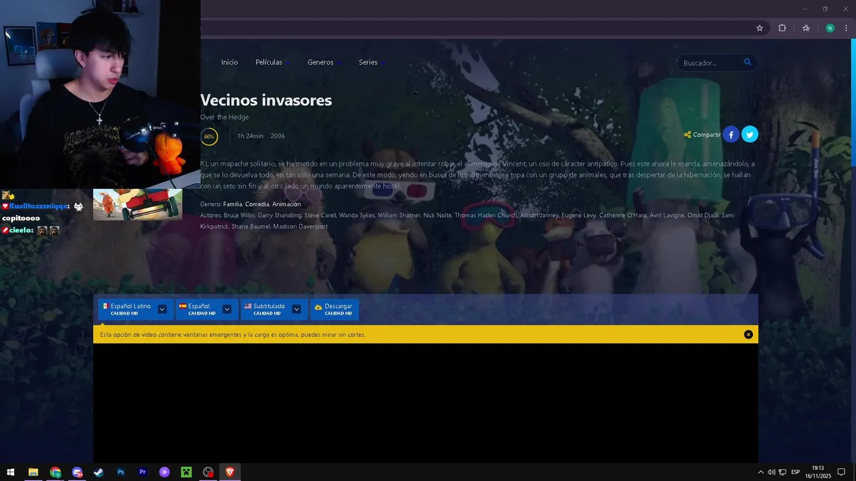
Task: Show hidden system tray icons
Action: pos(760,472)
